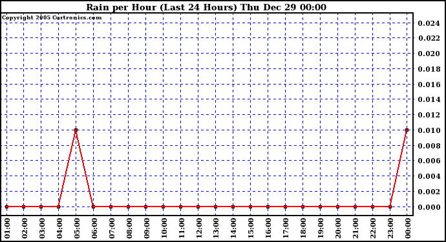This screenshot has height=242, width=446.
Task: Click the 0.016 y-axis label
Action: coord(429,85)
